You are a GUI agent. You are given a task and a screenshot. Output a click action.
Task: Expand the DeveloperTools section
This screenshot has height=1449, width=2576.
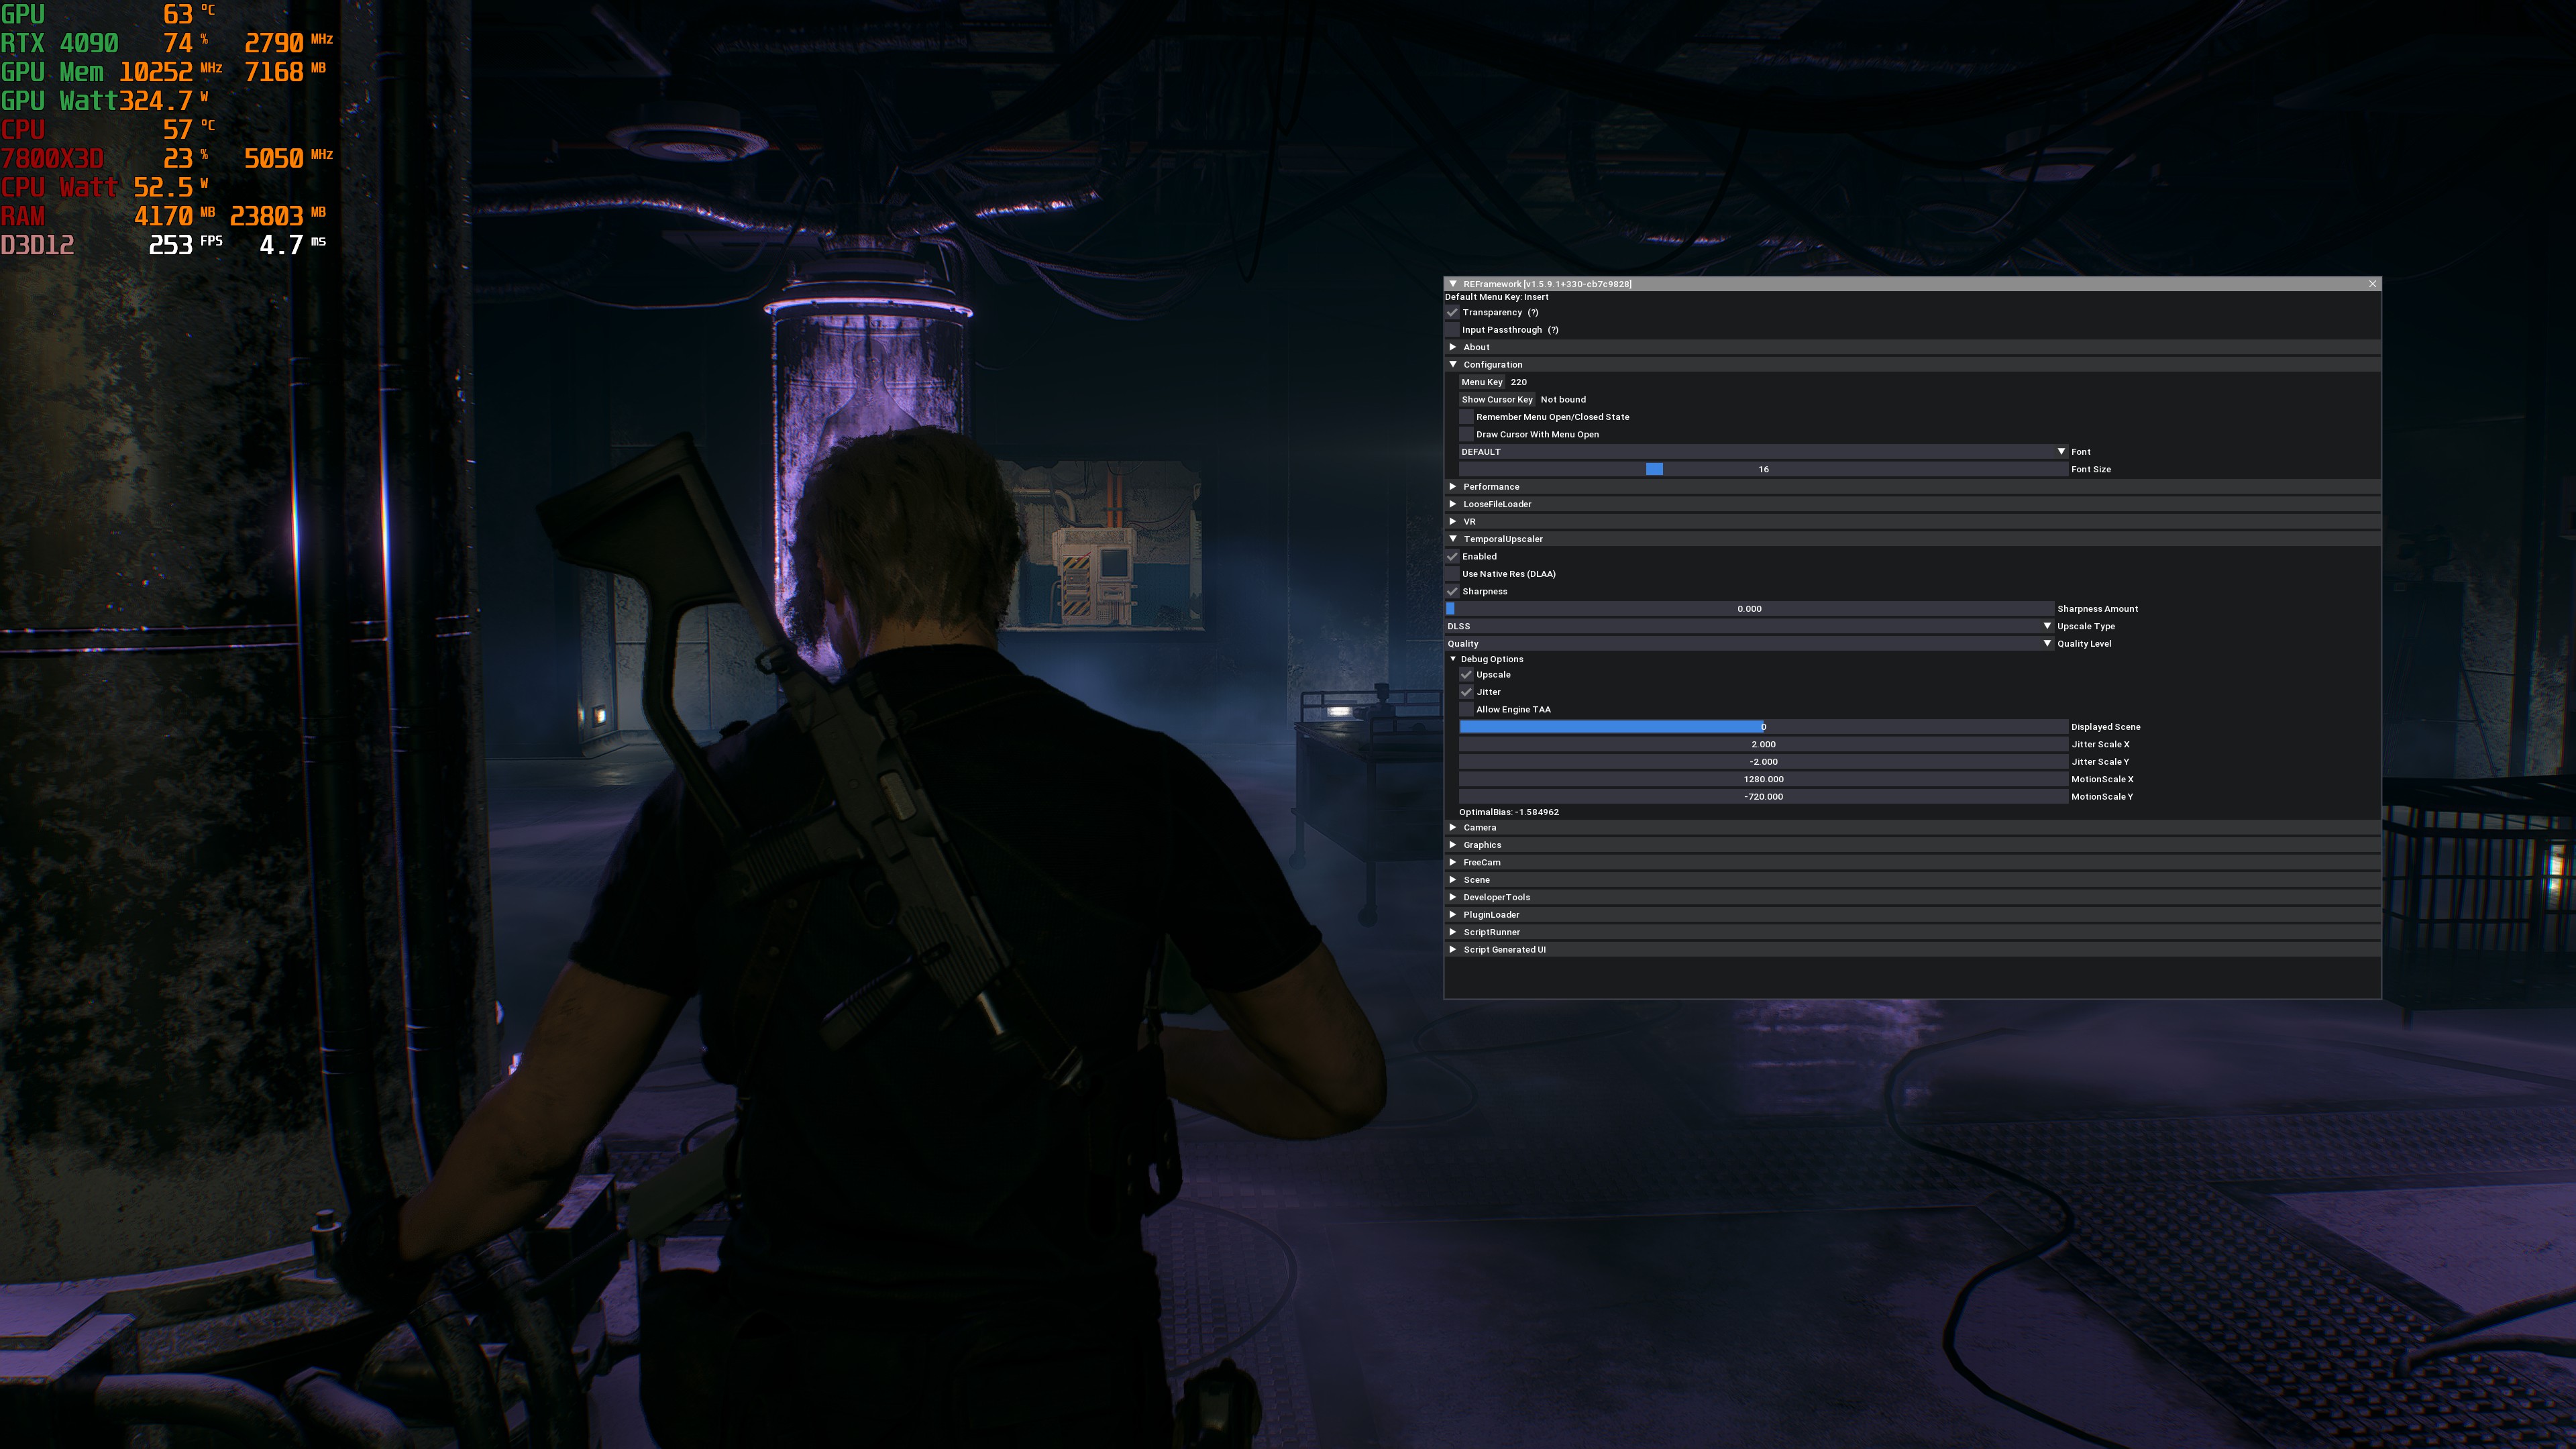coord(1912,898)
